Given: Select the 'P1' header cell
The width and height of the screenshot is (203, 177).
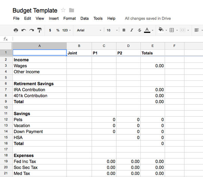Looking at the screenshot, I should point(104,53).
